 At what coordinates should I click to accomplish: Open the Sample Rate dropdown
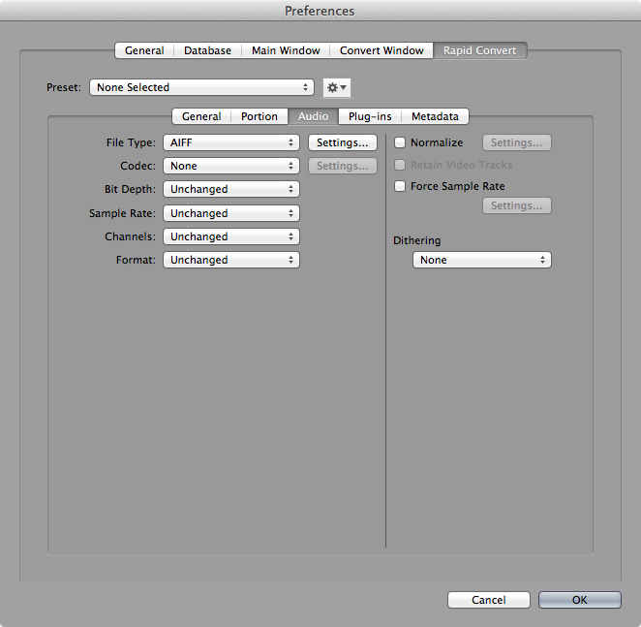[x=230, y=213]
